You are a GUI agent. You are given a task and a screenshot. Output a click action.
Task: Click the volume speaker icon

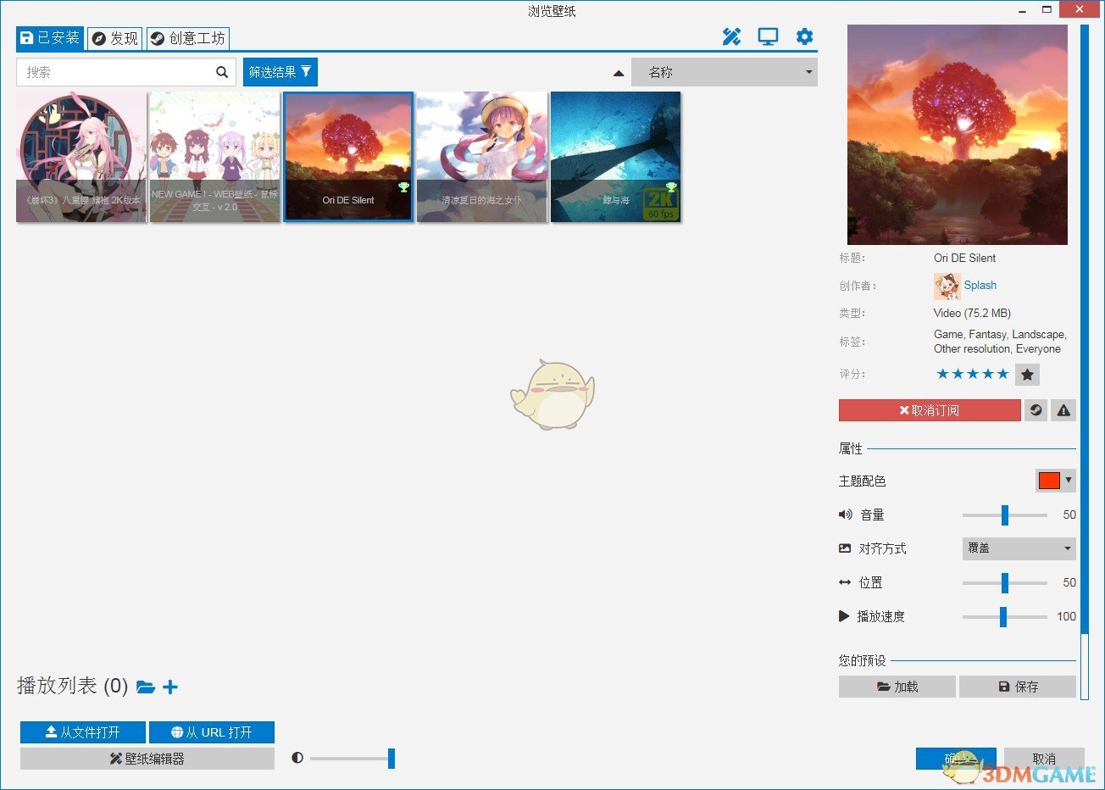point(845,515)
